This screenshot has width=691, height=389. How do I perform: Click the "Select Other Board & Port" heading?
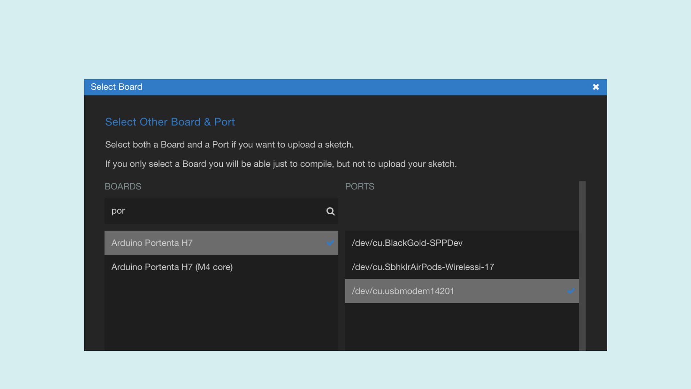(x=170, y=122)
